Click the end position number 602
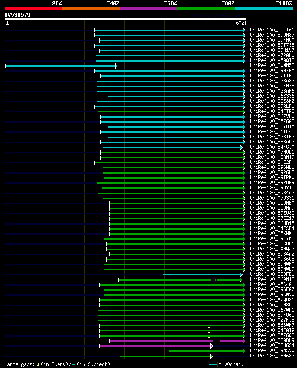297x368 pixels. (x=240, y=23)
